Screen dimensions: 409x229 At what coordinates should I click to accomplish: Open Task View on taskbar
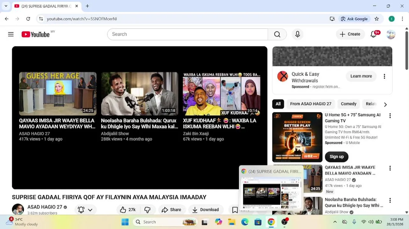[x=204, y=222]
